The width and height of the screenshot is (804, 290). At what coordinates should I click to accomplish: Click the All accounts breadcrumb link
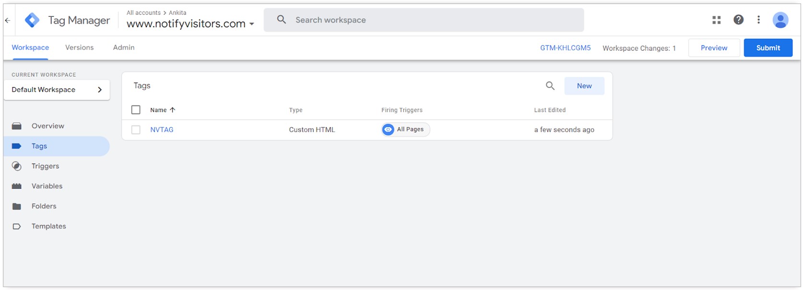[143, 13]
